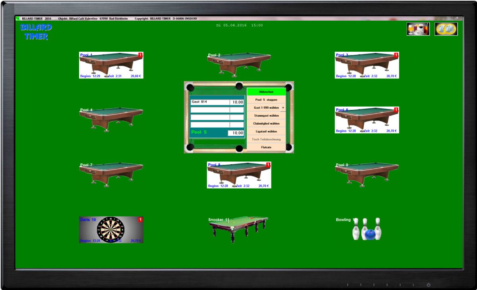477x290 pixels.
Task: Click Pool 5 stoppen
Action: point(266,100)
